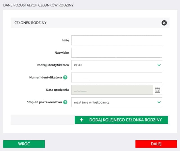The height and width of the screenshot is (151, 180).
Task: Proceed with the red DALEJ button
Action: point(156,144)
